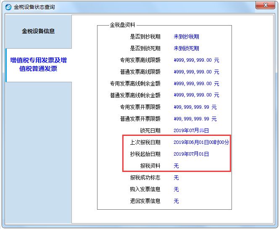279x229 pixels.
Task: Click the 报税成功标志 label
Action: coord(145,177)
